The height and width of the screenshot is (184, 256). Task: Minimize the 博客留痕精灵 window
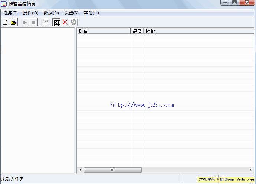[x=225, y=3]
